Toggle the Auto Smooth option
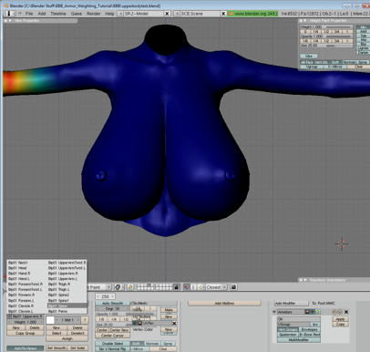 [112, 304]
